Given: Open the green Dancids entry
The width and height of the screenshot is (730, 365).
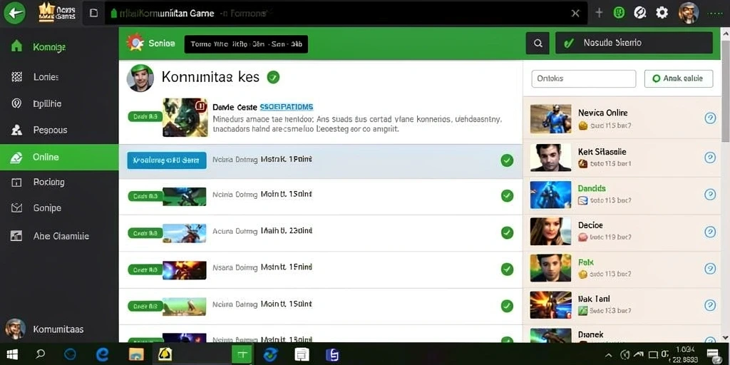Looking at the screenshot, I should (x=622, y=194).
